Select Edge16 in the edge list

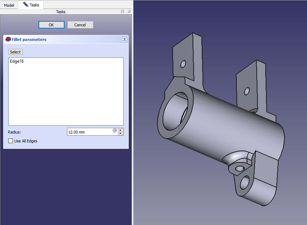(x=17, y=61)
